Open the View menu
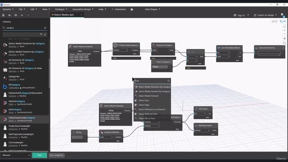The width and height of the screenshot is (288, 162). pos(46,9)
